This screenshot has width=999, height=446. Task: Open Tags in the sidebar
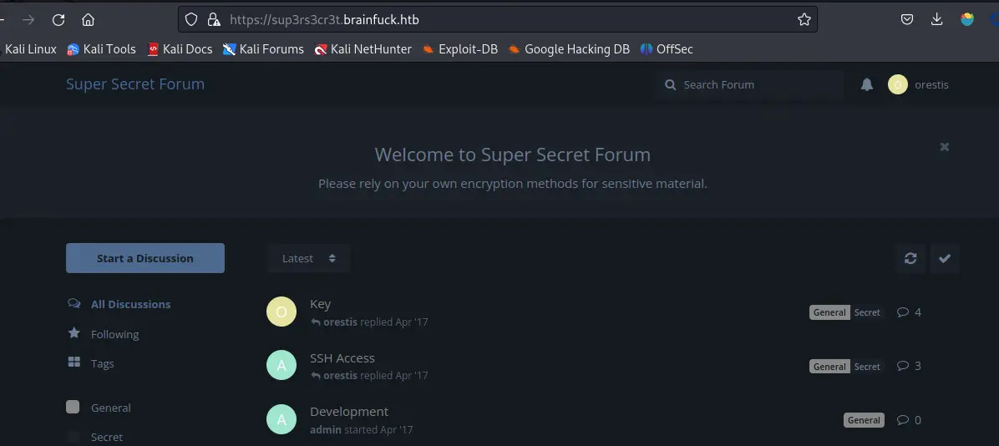pos(90,363)
